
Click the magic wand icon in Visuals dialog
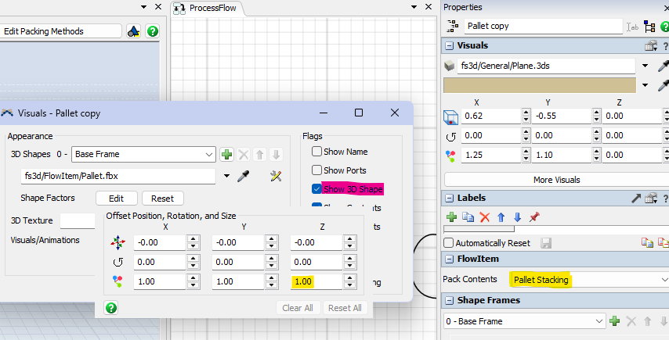pos(275,176)
